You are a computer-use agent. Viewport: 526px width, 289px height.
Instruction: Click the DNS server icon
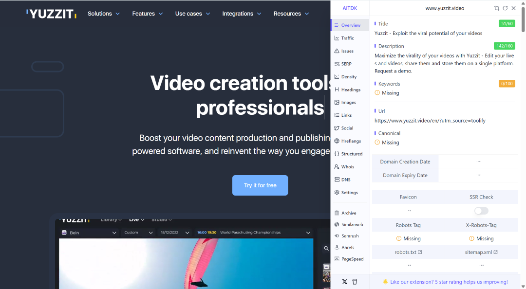(337, 180)
